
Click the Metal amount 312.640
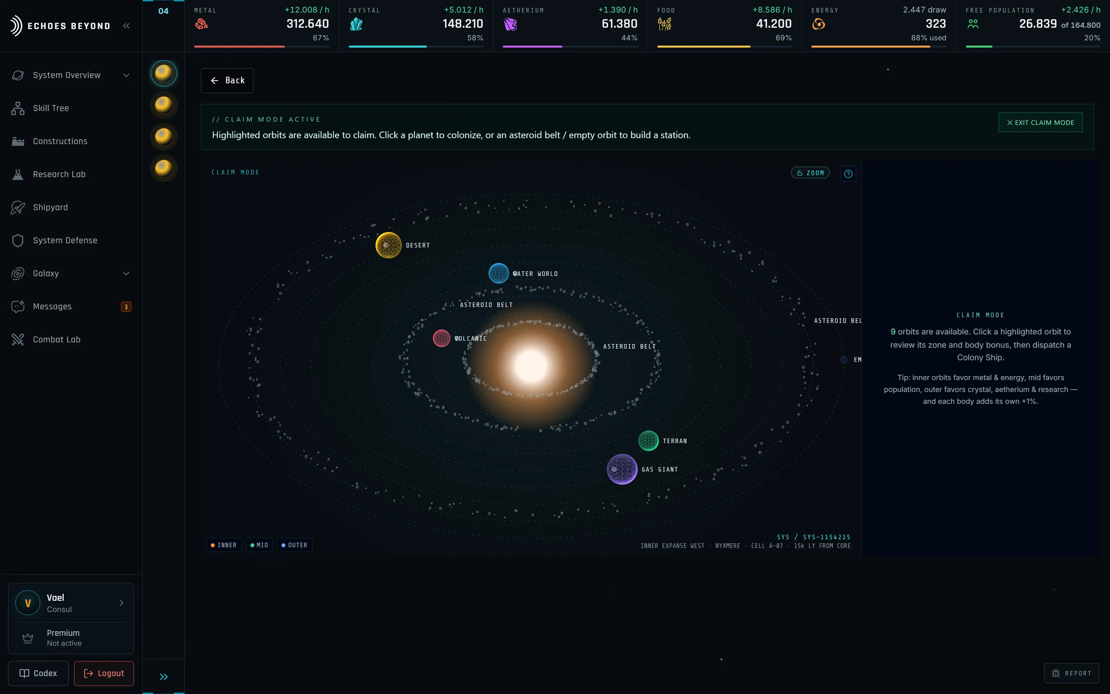click(307, 24)
